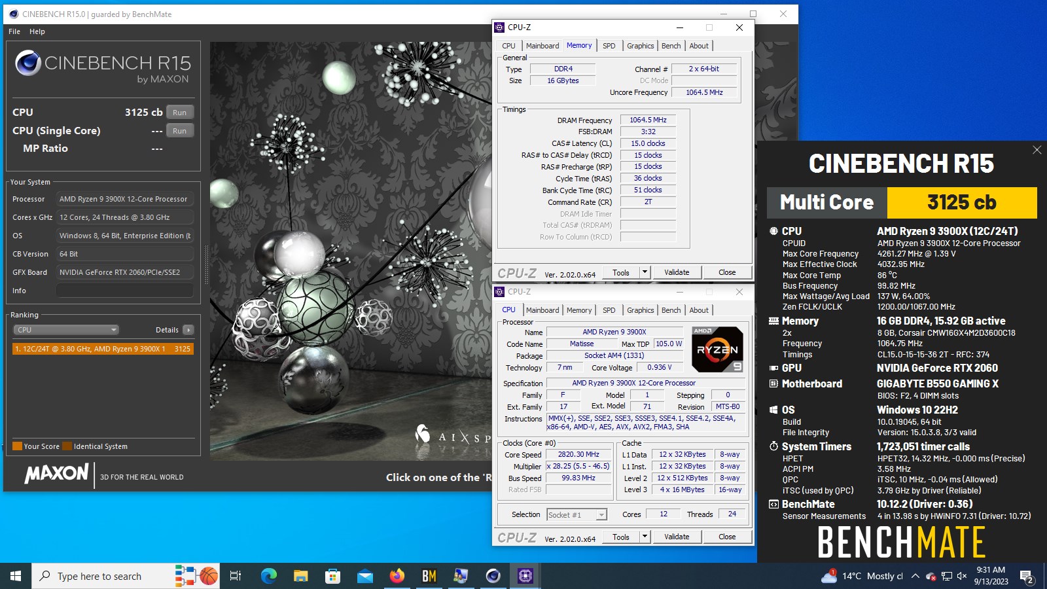The width and height of the screenshot is (1047, 589).
Task: Run the CPU Single Core benchmark
Action: tap(180, 131)
